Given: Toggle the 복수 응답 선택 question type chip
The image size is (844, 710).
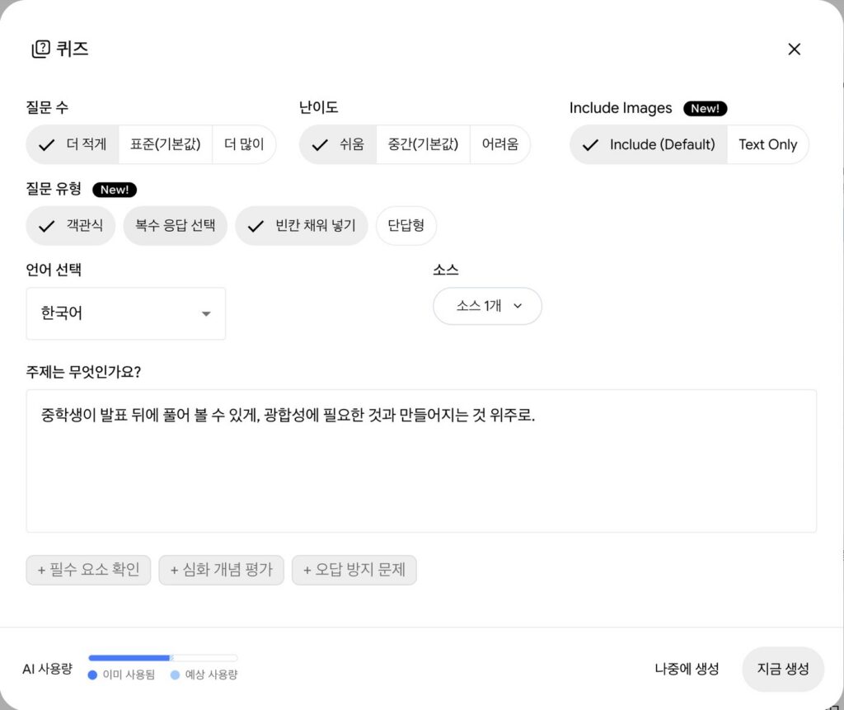Looking at the screenshot, I should click(175, 226).
